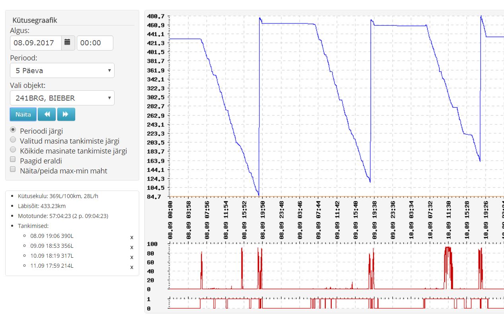Viewport: 504px width, 319px height.
Task: Click the start date field 08.09.2017
Action: 36,43
